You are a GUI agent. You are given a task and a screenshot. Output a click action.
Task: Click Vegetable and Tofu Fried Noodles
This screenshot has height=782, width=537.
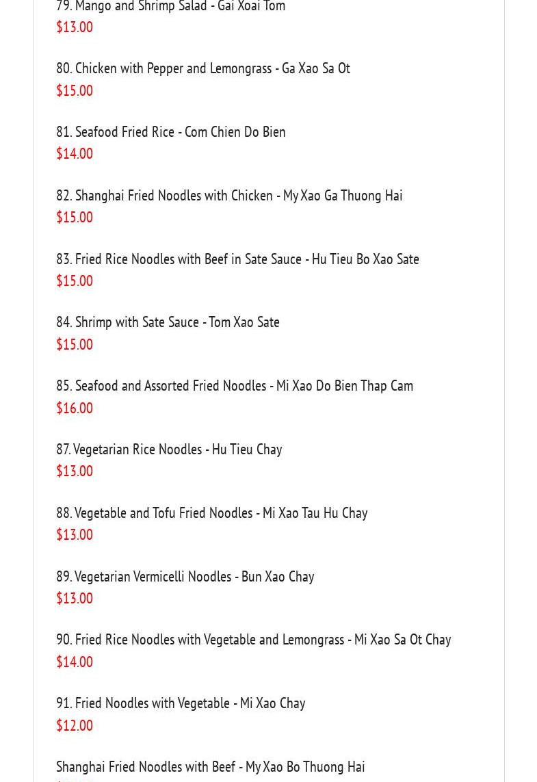coord(211,513)
